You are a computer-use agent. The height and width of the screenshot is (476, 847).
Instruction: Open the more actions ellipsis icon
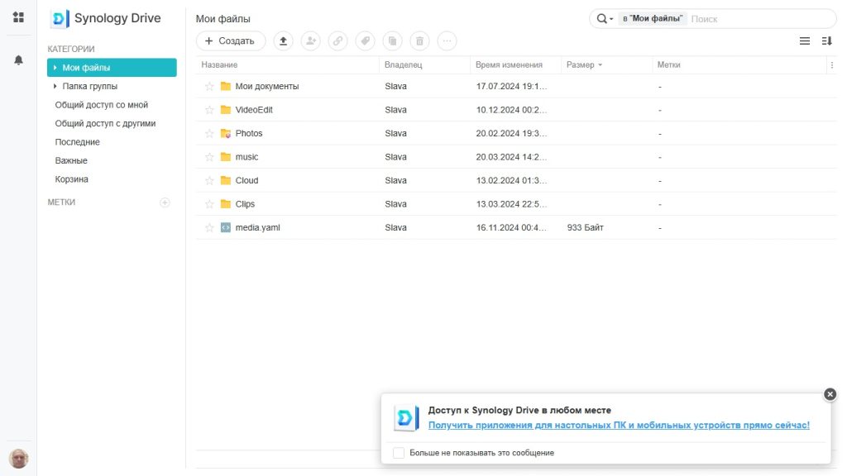click(x=447, y=41)
